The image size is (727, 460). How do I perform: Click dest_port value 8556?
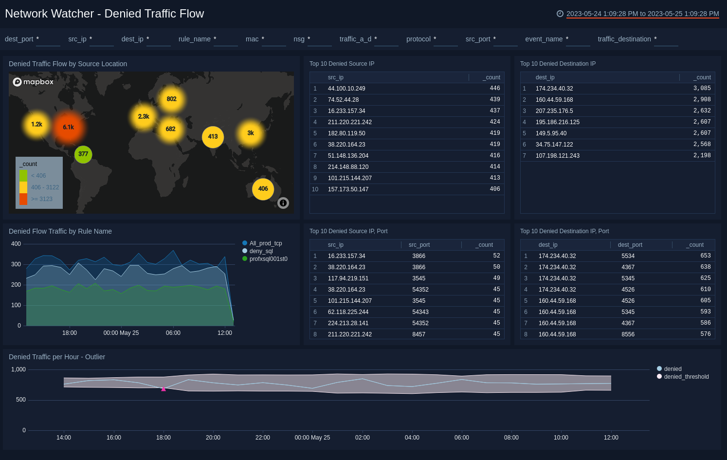pyautogui.click(x=628, y=334)
